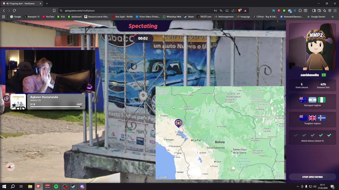Click the song progress bar in music widget
339x190 pixels.
click(56, 107)
